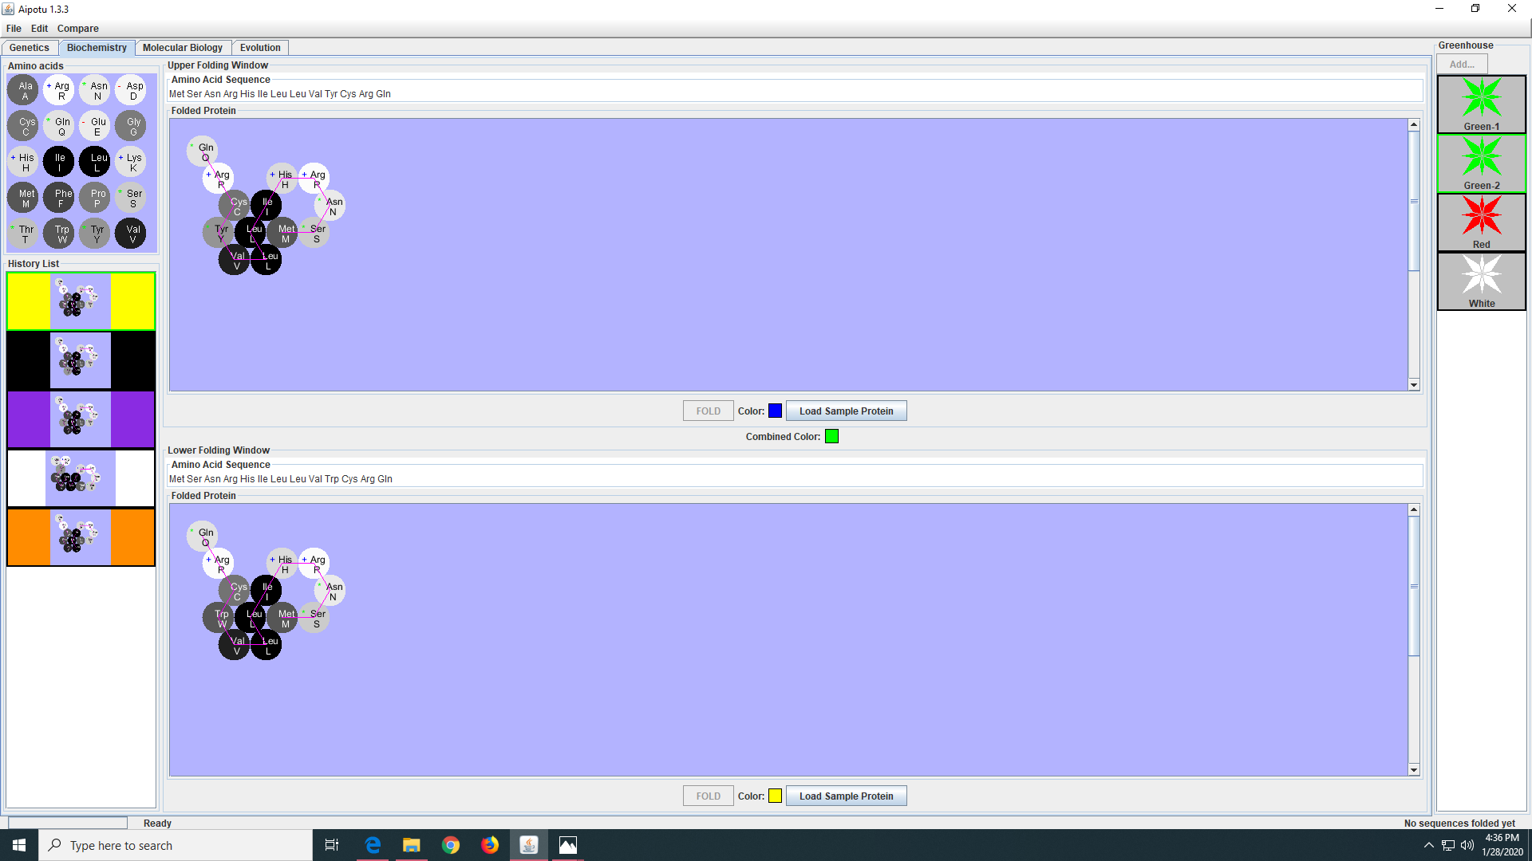
Task: Select the Red flower in Greenhouse
Action: pyautogui.click(x=1481, y=222)
